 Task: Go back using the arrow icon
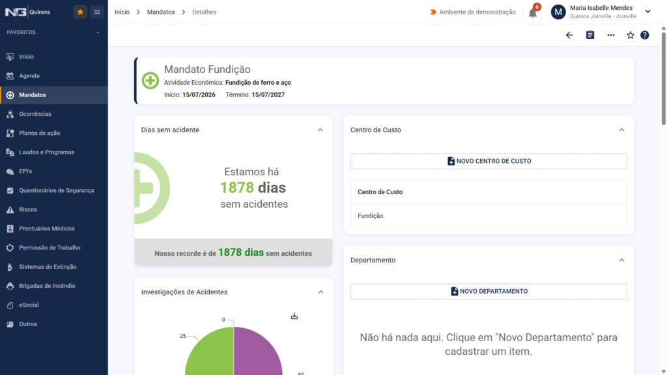click(569, 35)
